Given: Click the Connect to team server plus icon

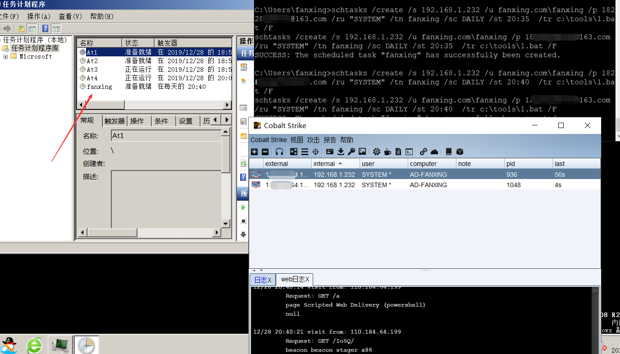Looking at the screenshot, I should [x=255, y=152].
